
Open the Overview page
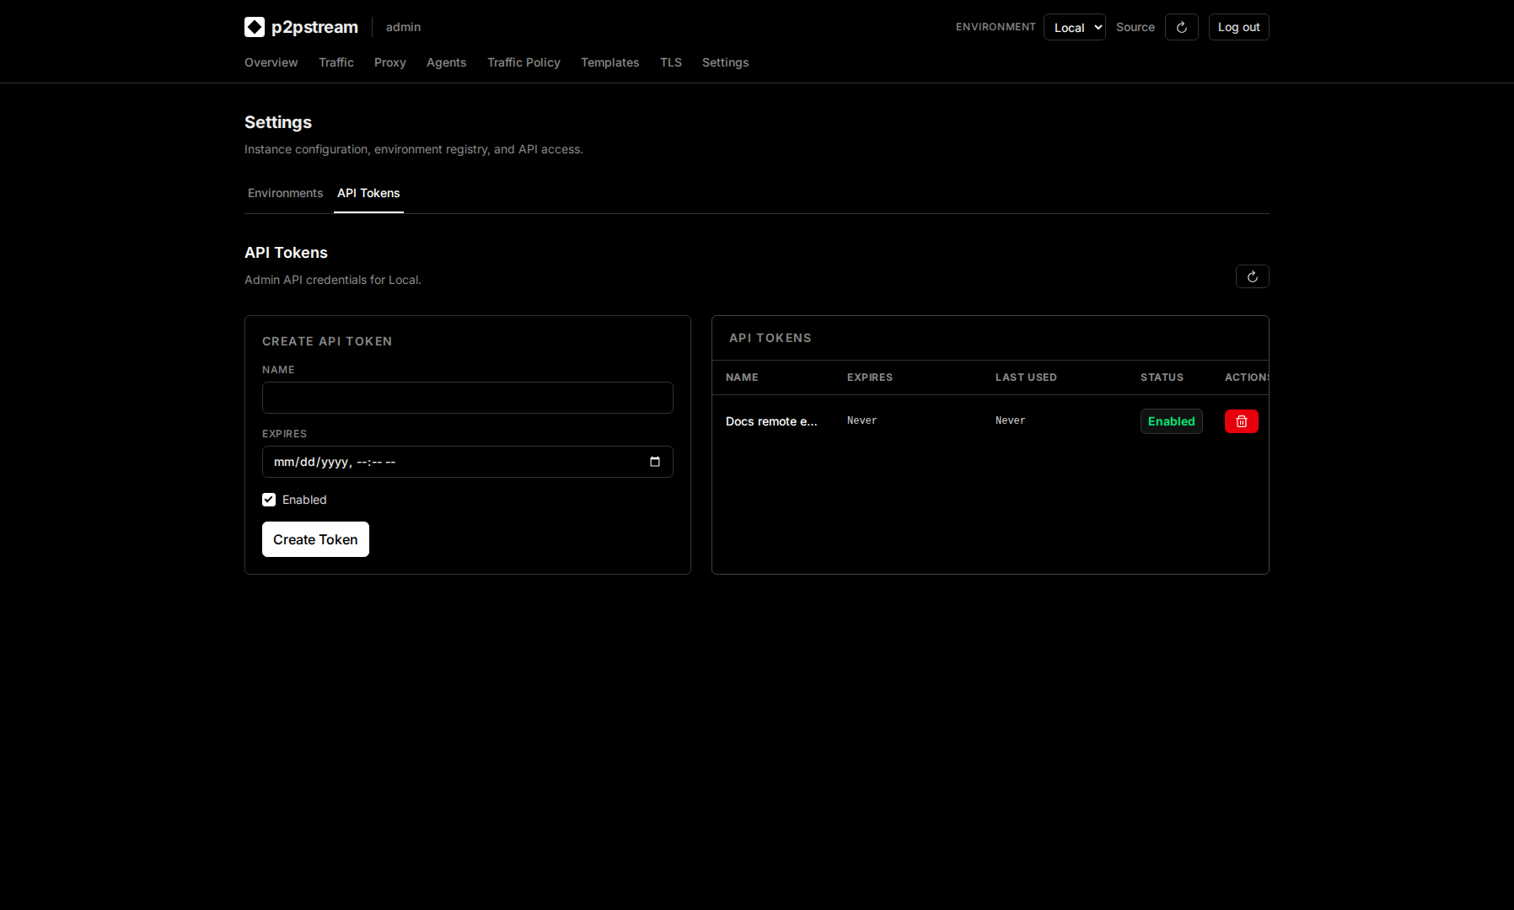pyautogui.click(x=271, y=62)
